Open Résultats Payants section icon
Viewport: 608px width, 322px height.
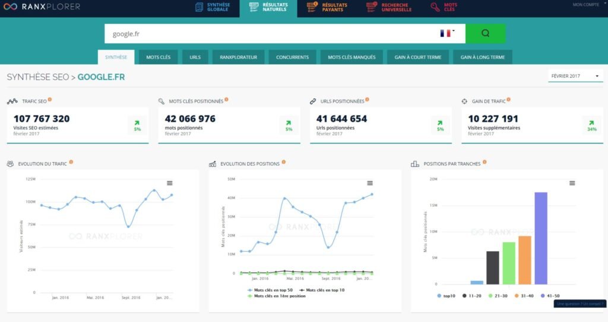tap(312, 7)
